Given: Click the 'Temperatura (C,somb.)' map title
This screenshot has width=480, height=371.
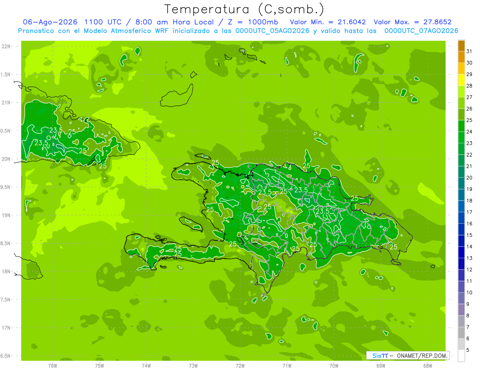Looking at the screenshot, I should (x=244, y=10).
